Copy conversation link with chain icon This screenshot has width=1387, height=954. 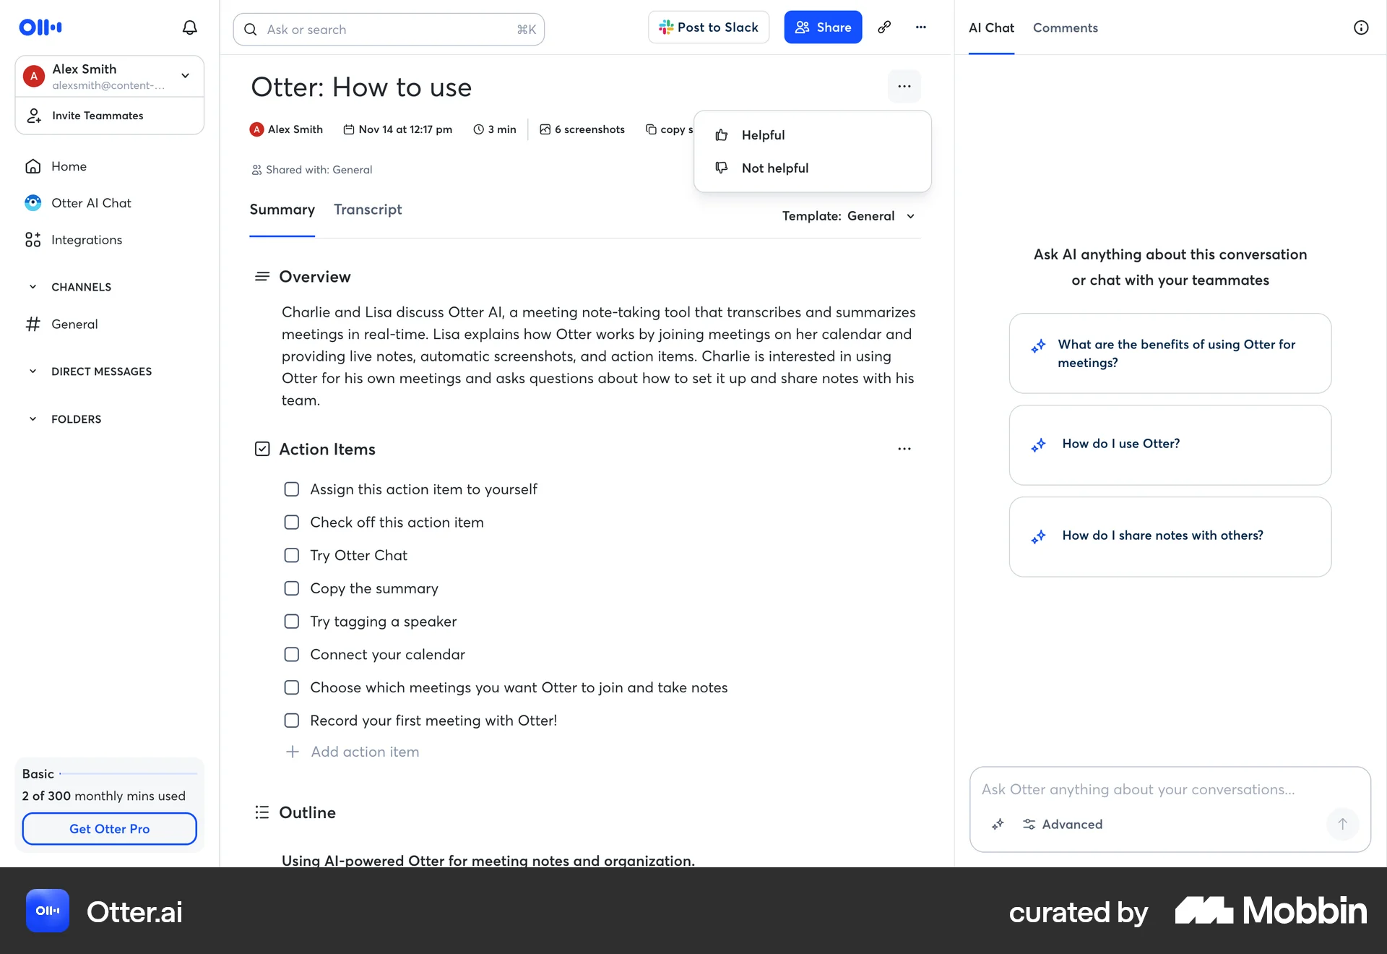point(884,27)
